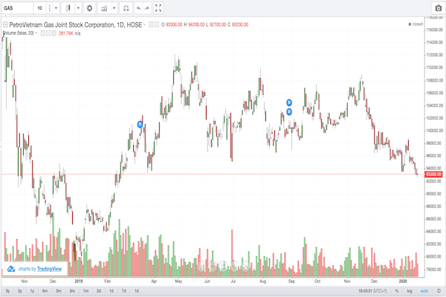The image size is (446, 297).
Task: Open chart settings gear at bottom right
Action: [x=439, y=291]
